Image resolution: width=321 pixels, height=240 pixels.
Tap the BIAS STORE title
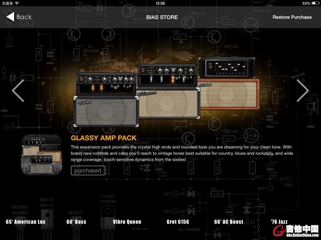click(162, 17)
